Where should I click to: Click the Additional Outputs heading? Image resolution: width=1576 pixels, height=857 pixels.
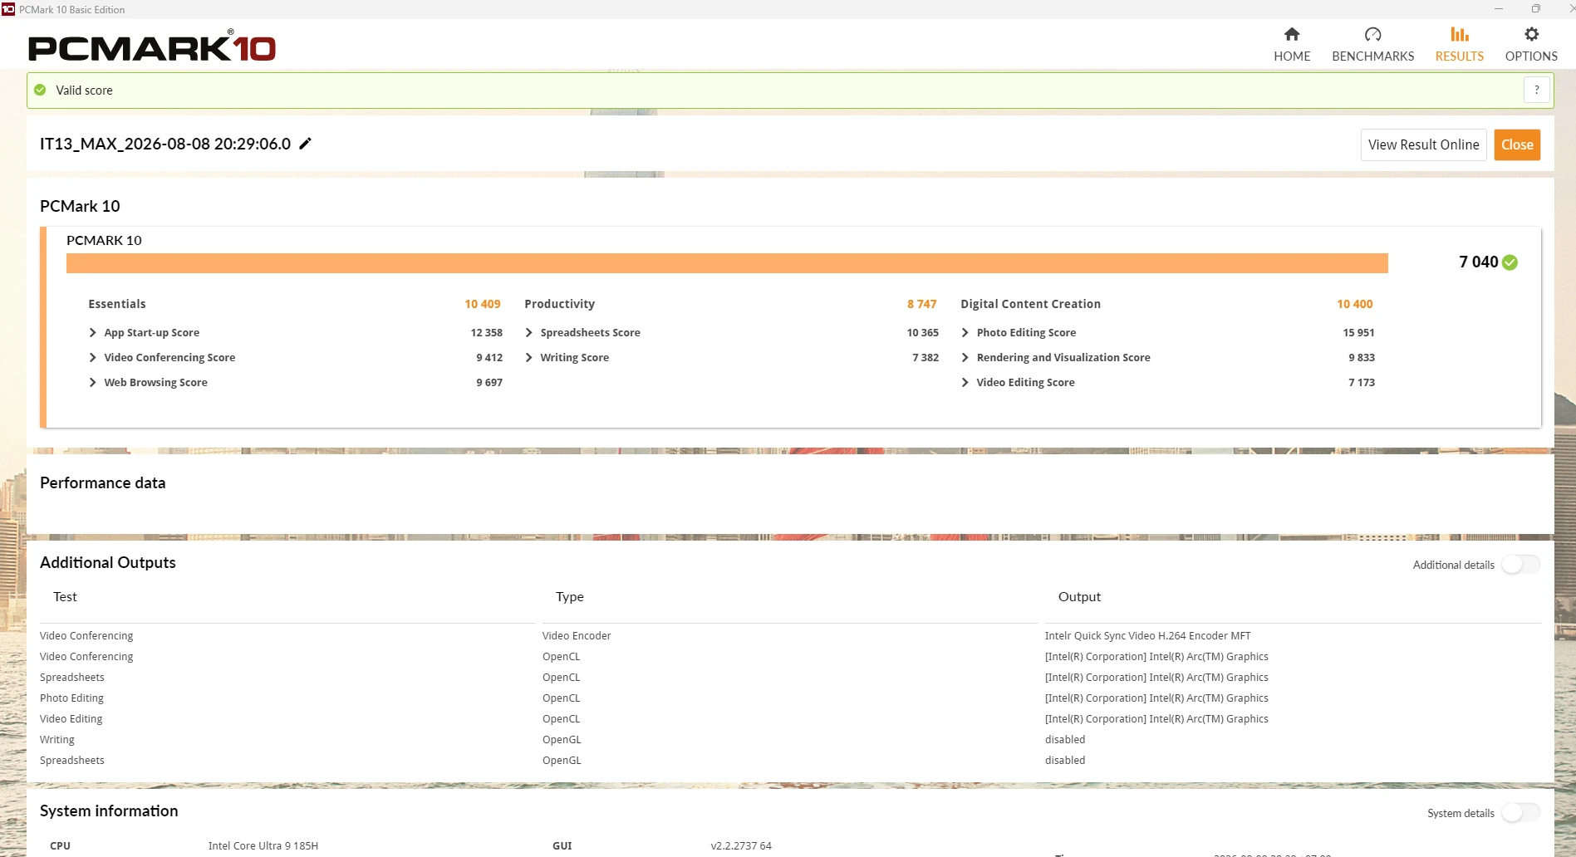pos(108,563)
